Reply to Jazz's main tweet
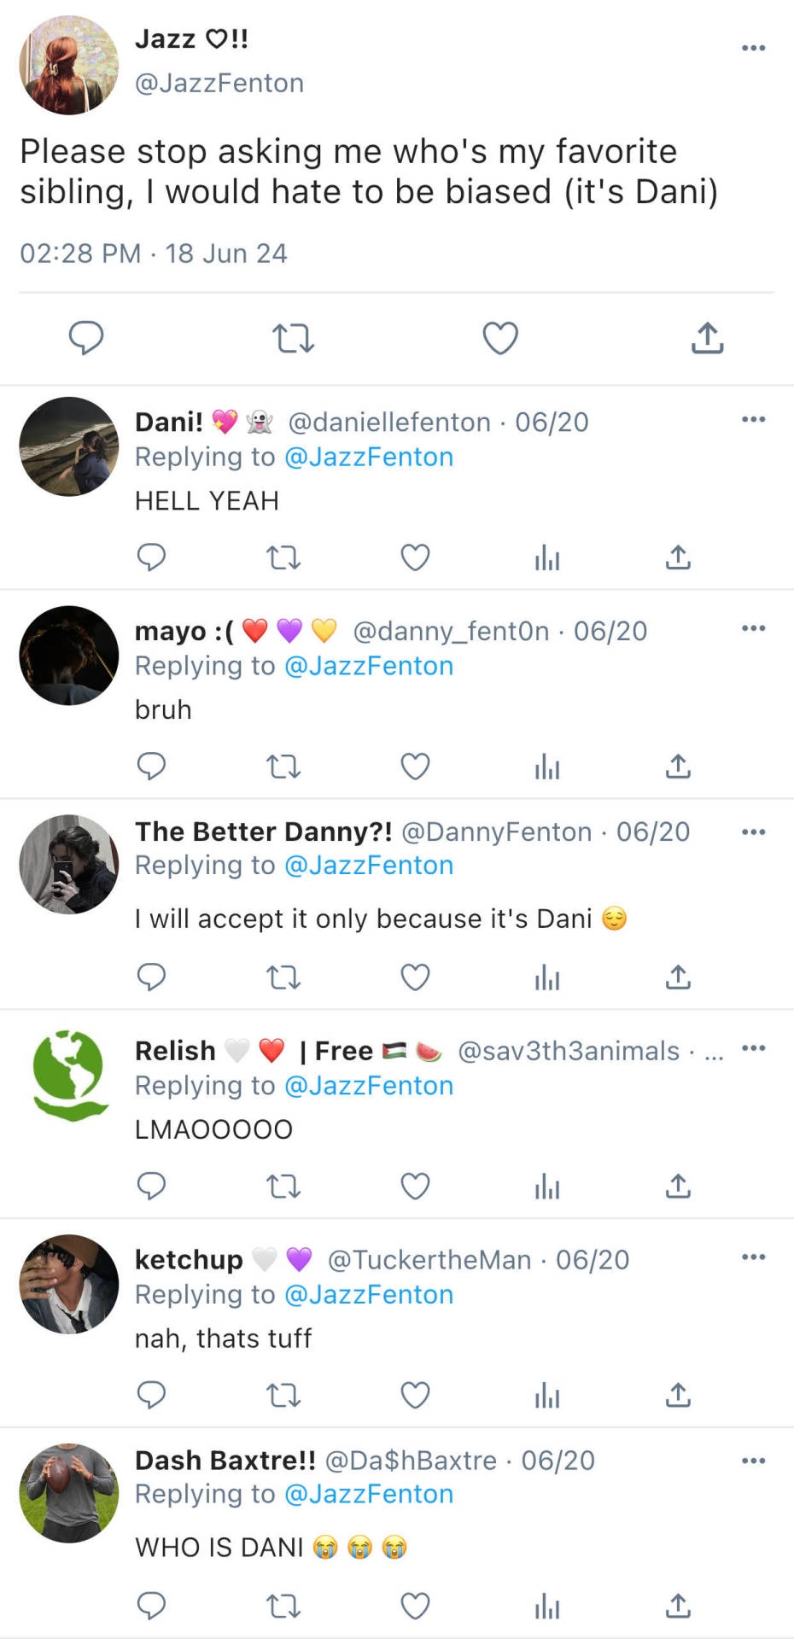This screenshot has width=794, height=1639. click(86, 338)
